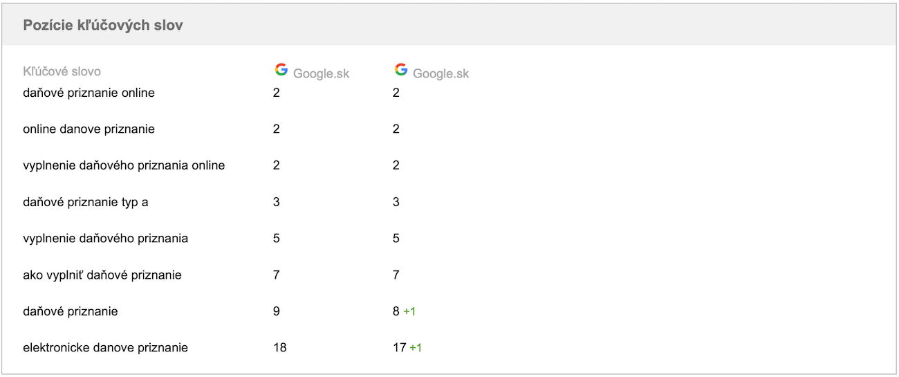Open keyword elektronicke danove priznanie

point(105,348)
